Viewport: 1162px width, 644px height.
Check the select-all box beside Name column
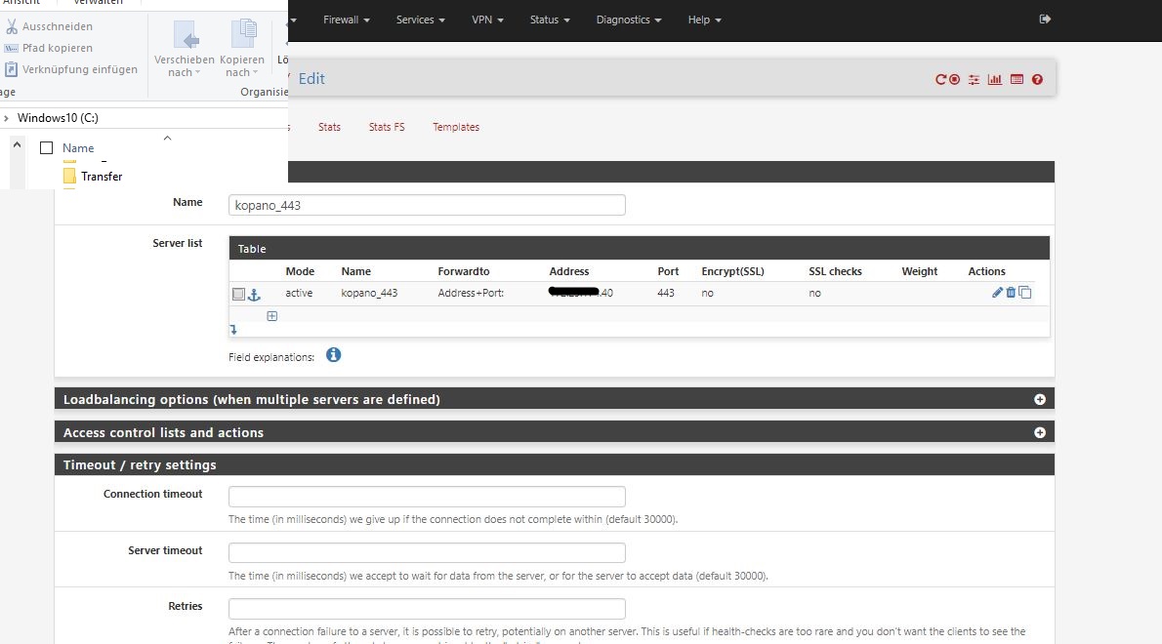[x=46, y=148]
